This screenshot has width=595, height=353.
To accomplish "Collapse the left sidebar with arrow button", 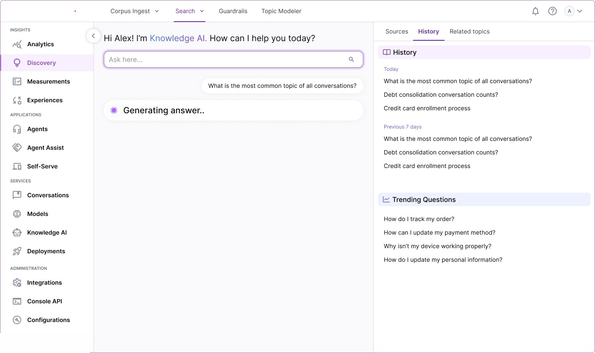I will coord(93,36).
